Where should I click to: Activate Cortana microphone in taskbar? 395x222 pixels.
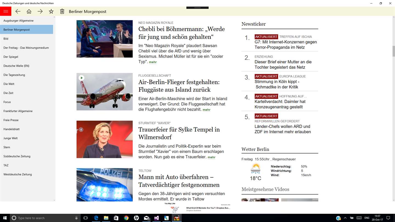coord(76,218)
